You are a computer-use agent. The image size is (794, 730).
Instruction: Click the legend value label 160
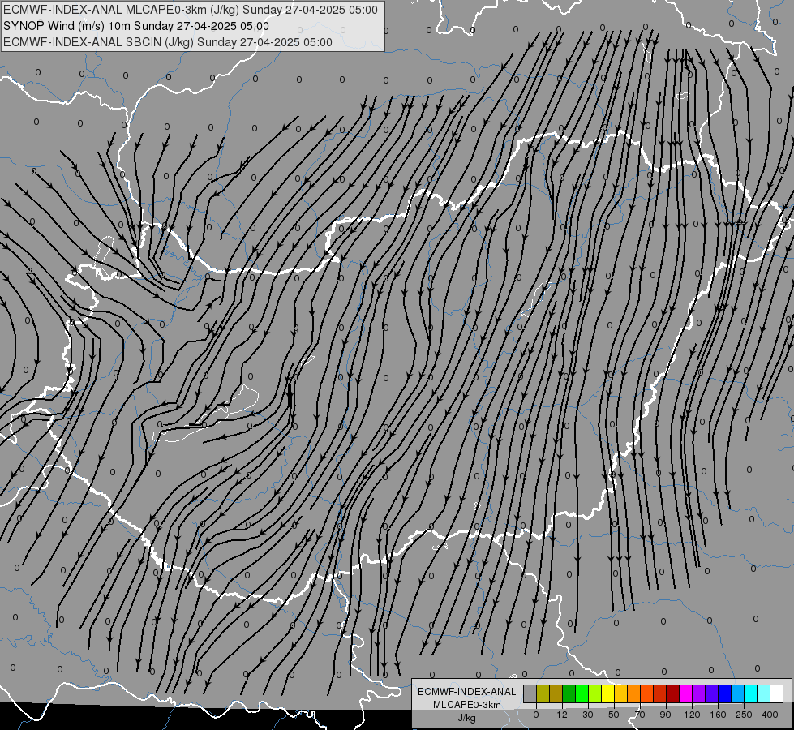(718, 715)
